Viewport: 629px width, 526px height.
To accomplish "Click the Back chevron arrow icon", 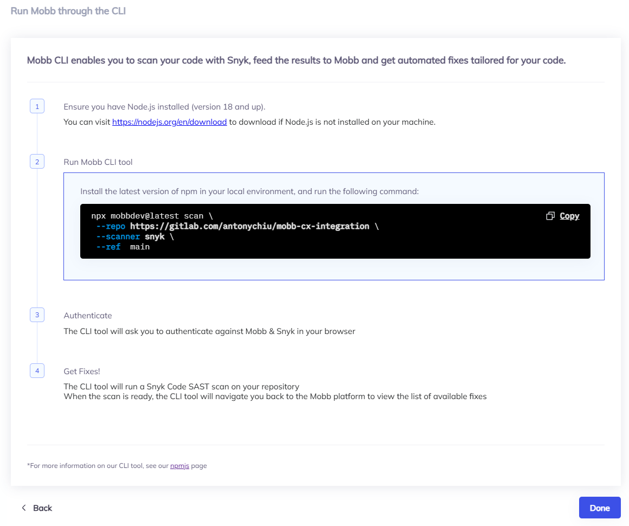I will coord(23,508).
